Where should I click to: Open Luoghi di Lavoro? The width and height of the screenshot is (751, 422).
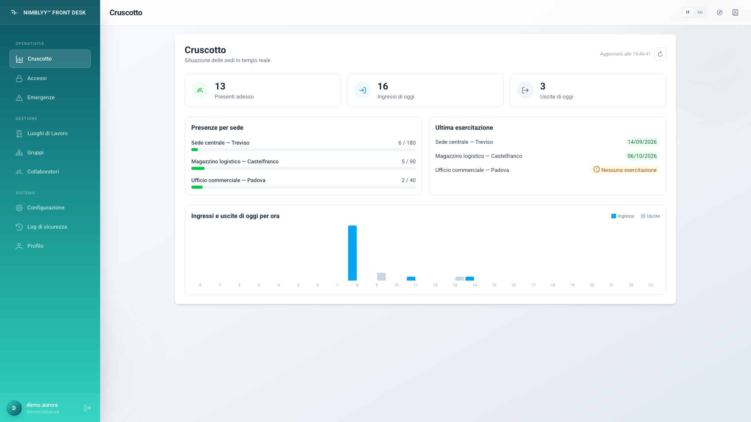[x=50, y=133]
